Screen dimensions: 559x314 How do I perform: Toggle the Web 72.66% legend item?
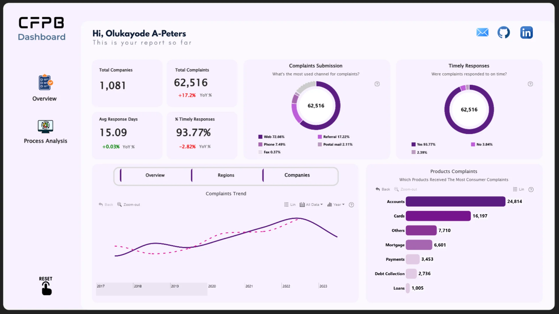coord(271,137)
